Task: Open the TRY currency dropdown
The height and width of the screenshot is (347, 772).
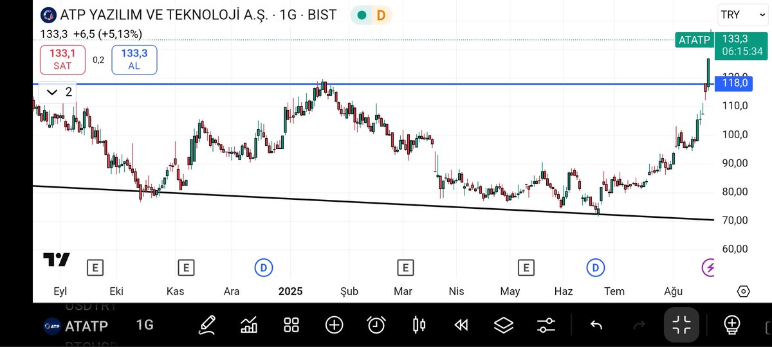Action: point(741,15)
